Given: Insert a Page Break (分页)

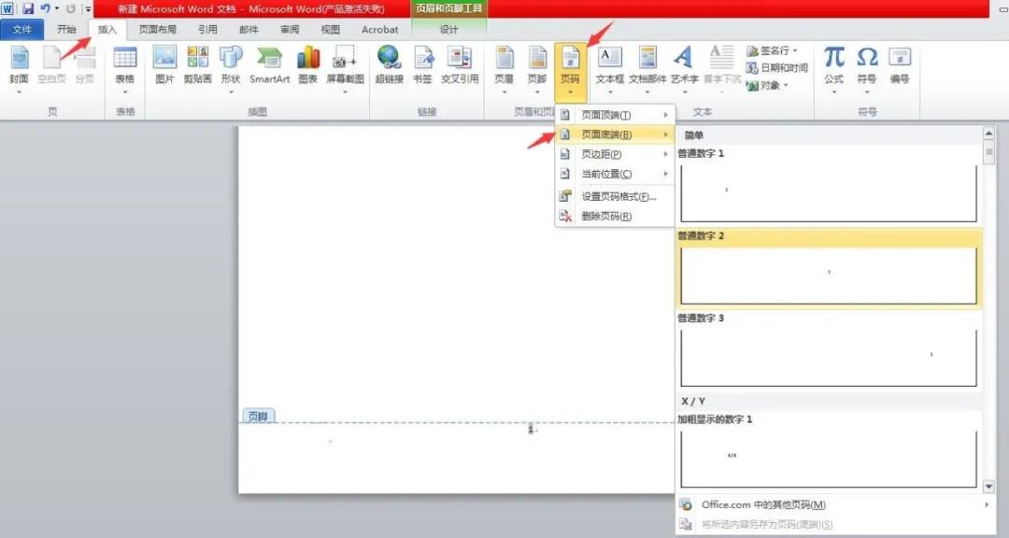Looking at the screenshot, I should point(85,64).
